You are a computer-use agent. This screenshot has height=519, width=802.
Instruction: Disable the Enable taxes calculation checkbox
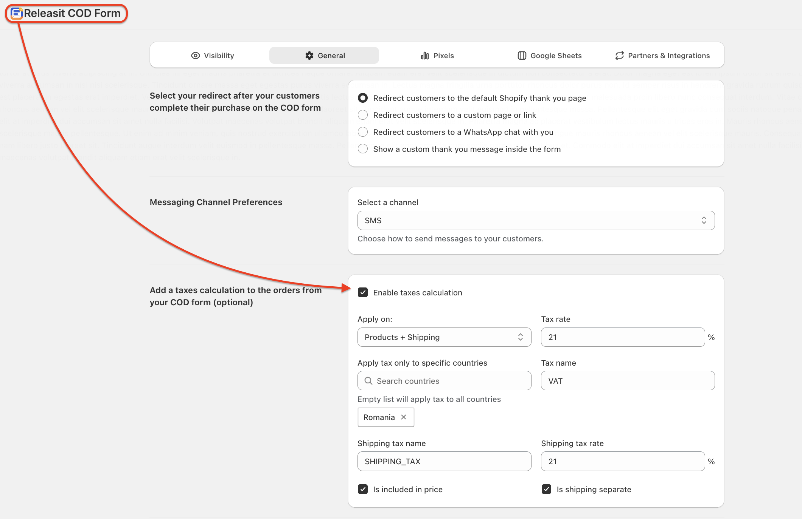coord(363,292)
